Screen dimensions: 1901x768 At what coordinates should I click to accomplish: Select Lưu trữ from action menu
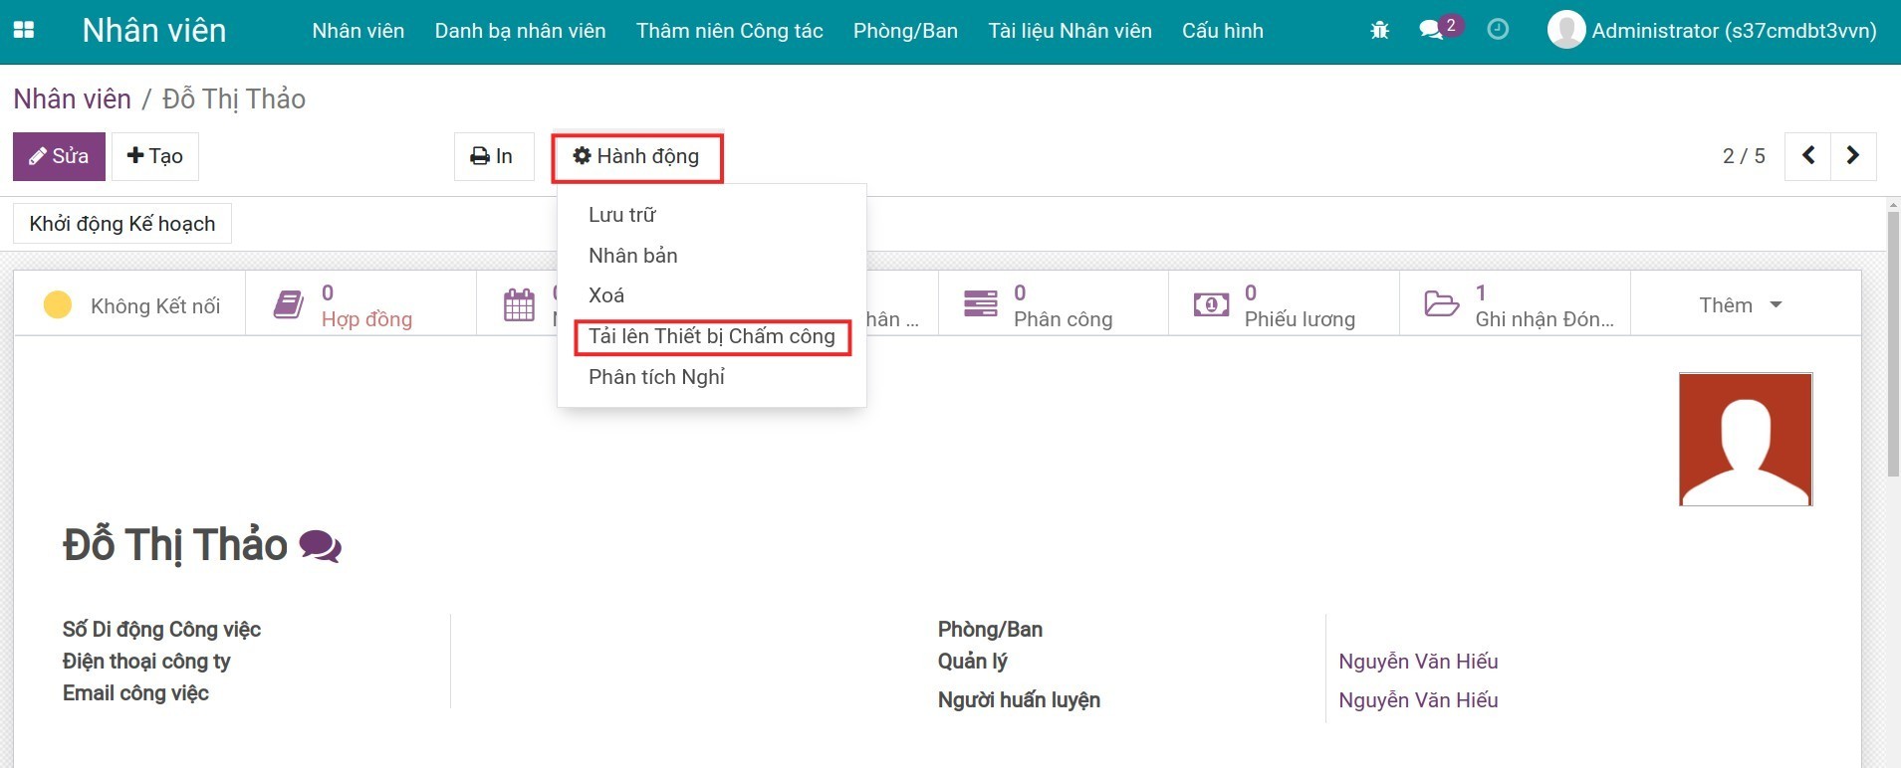point(712,215)
